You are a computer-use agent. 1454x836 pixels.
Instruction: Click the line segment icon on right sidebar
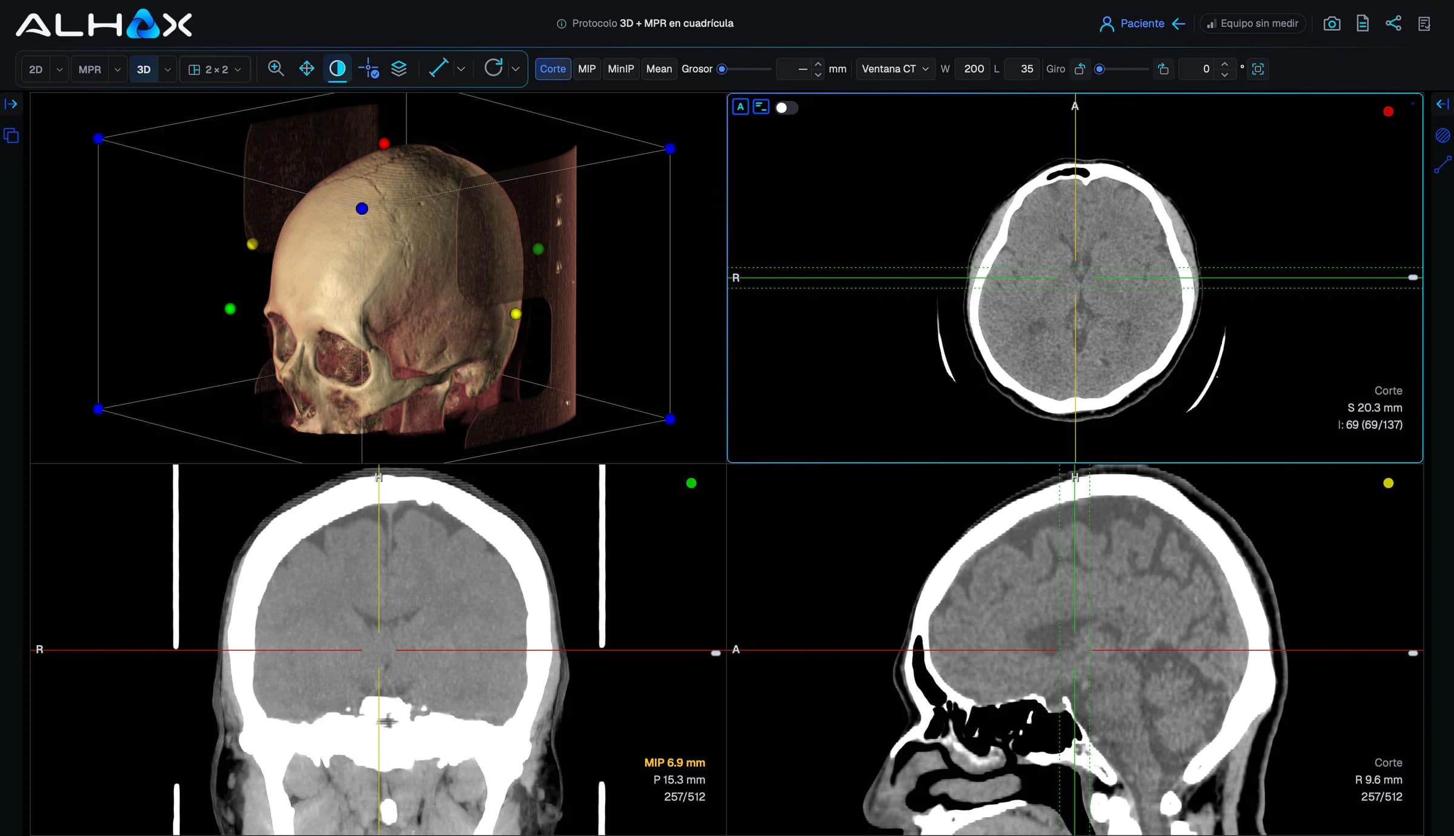click(x=1442, y=165)
